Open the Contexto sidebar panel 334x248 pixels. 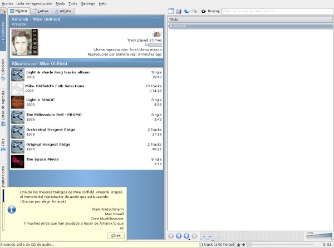[x=3, y=32]
